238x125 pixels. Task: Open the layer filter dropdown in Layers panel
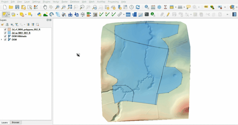(x=17, y=25)
